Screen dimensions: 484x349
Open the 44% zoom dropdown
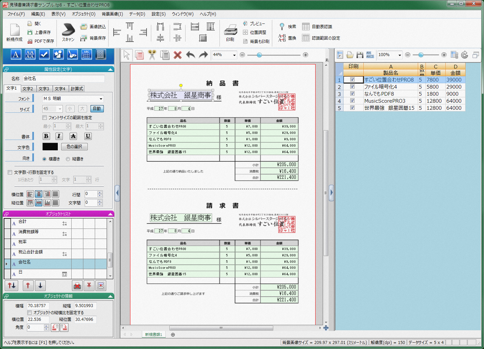tap(234, 55)
